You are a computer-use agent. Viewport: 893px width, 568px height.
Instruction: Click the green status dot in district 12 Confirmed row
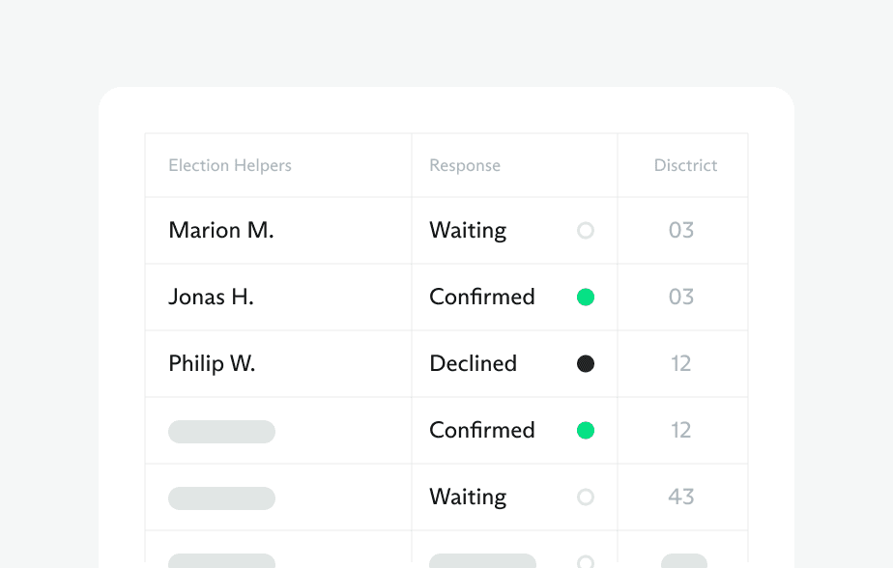(585, 431)
